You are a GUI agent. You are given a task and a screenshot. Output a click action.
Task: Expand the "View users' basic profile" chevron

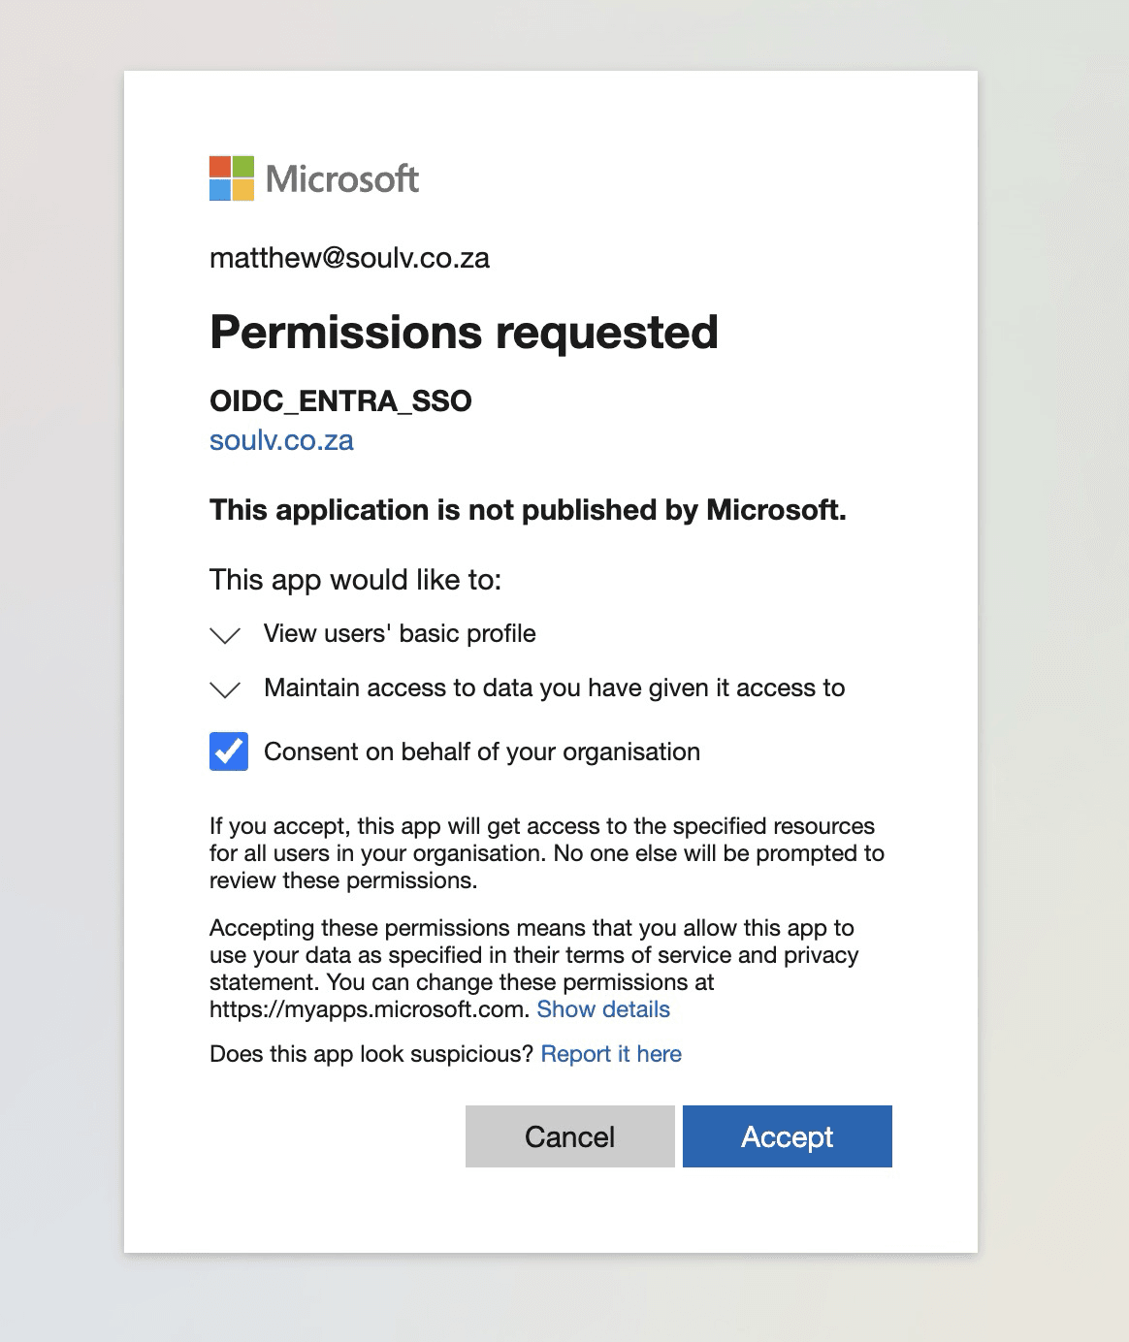tap(225, 635)
